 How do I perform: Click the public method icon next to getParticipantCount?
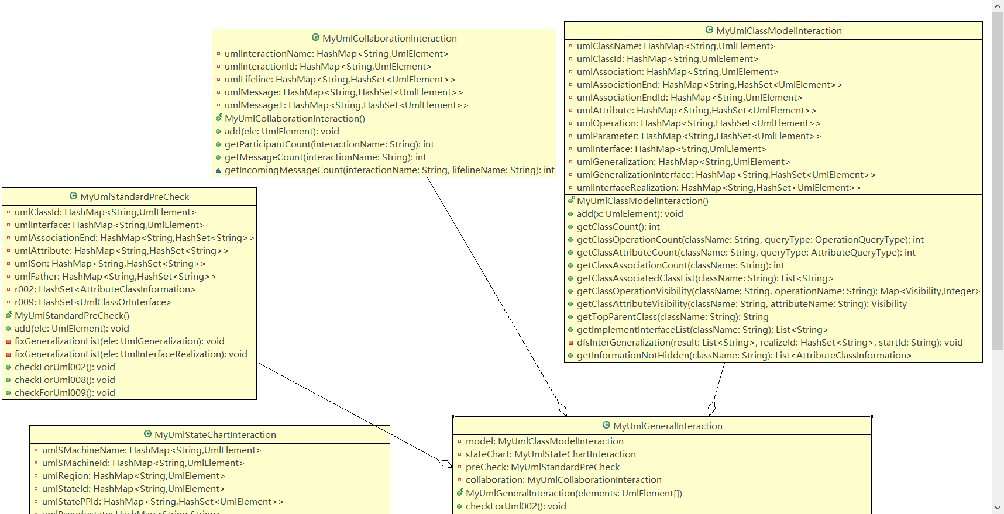218,144
